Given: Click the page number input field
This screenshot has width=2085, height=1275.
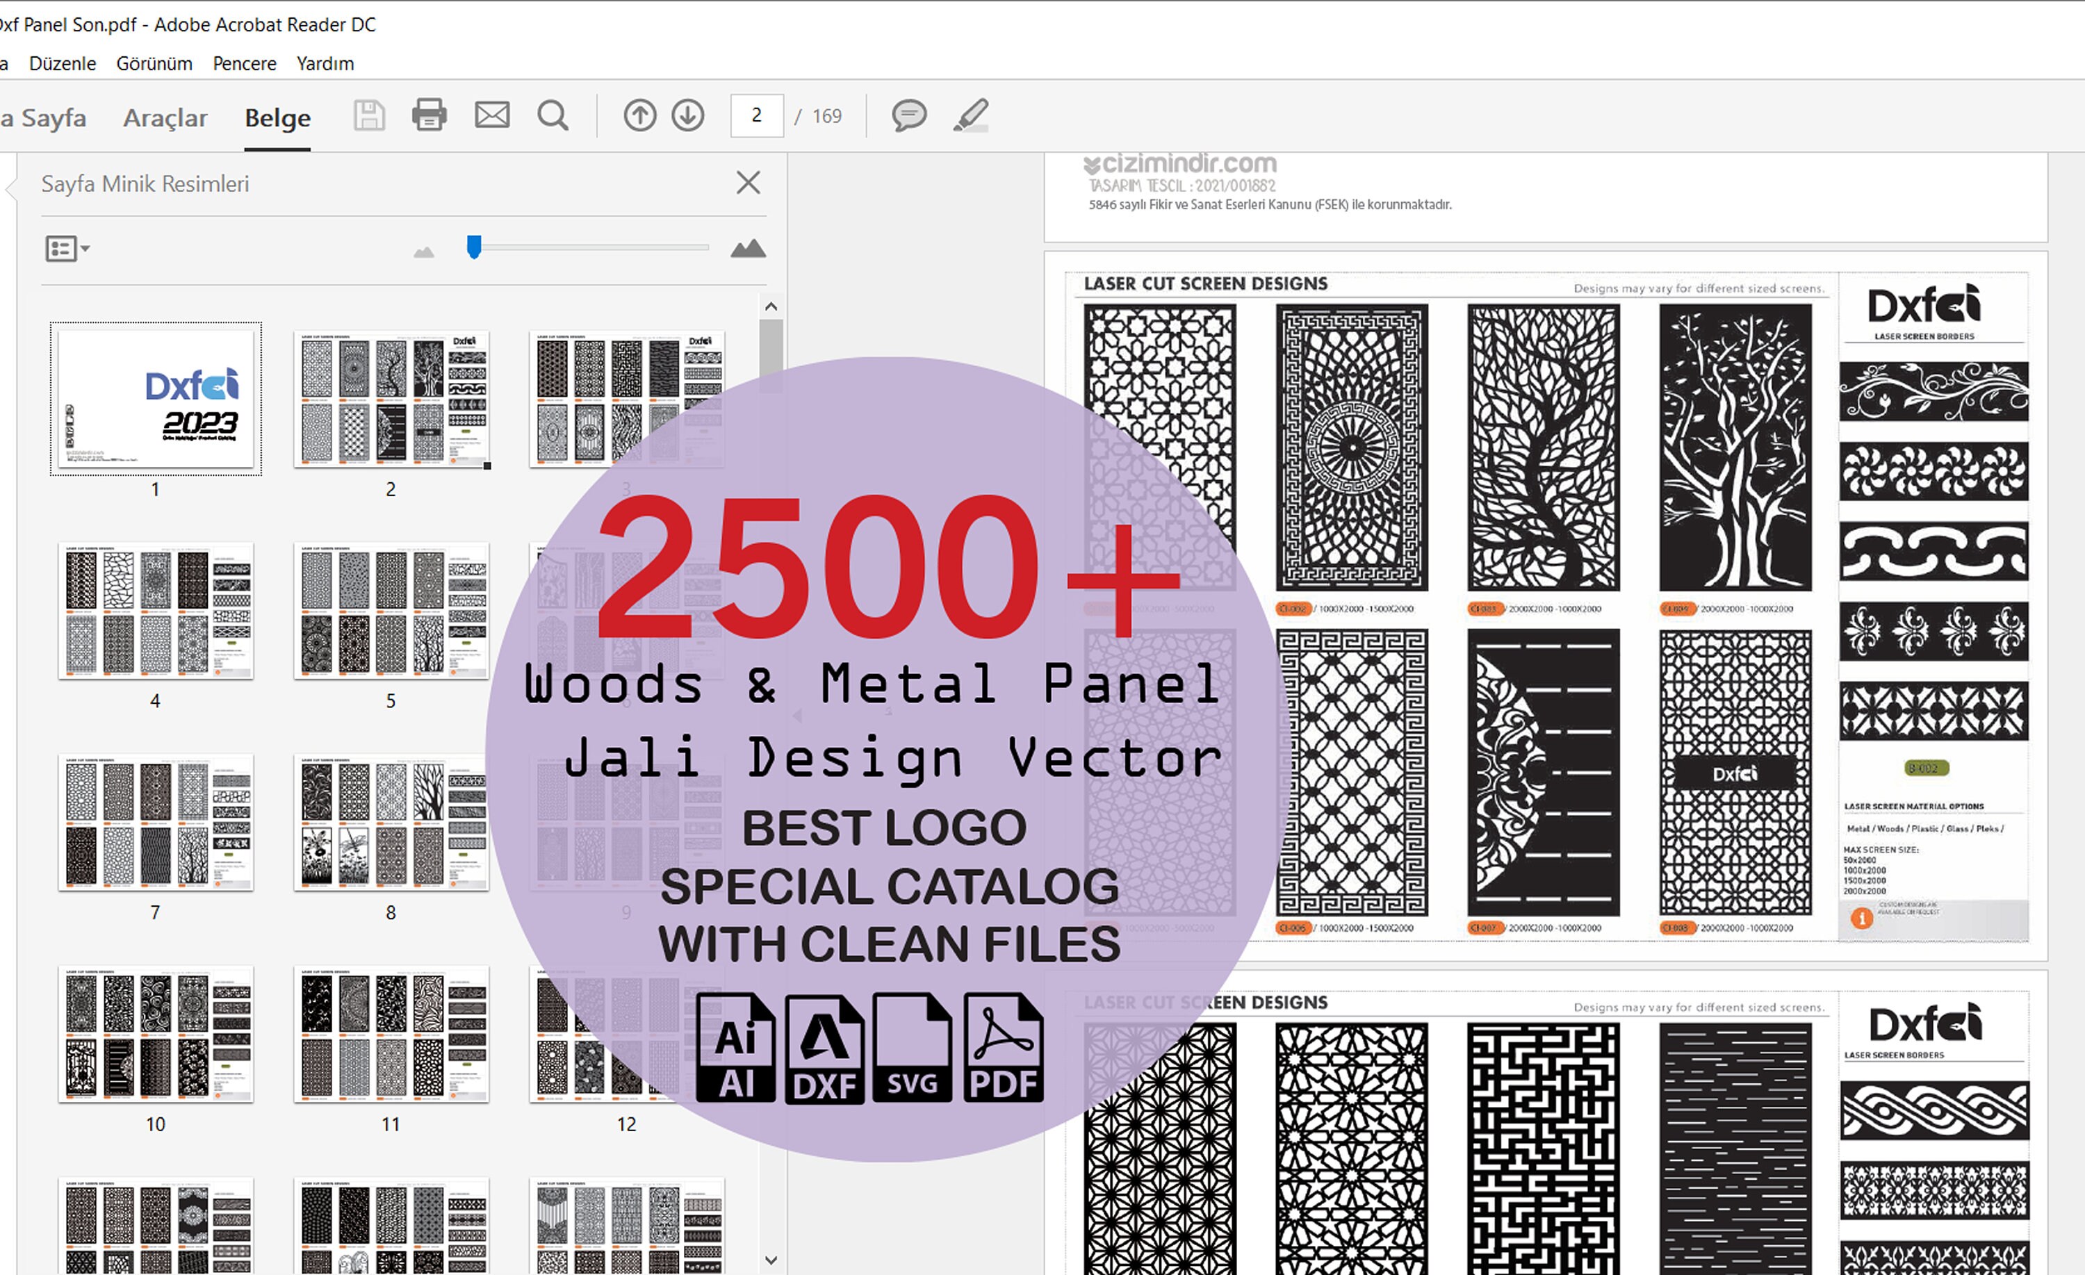Looking at the screenshot, I should pos(755,115).
